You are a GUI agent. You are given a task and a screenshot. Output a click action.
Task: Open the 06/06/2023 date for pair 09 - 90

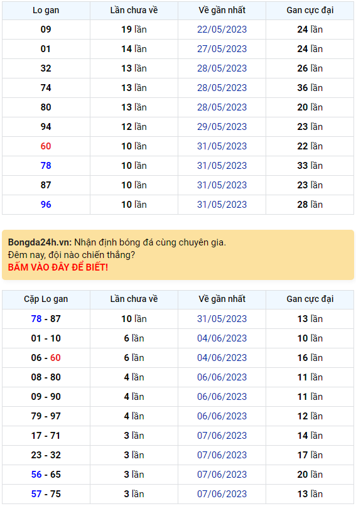tap(222, 397)
